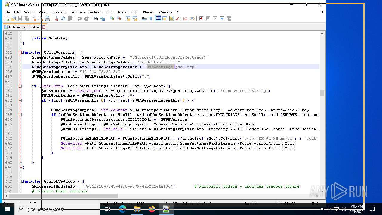
Task: Toggle the Word wrap toolbar icon
Action: (x=144, y=19)
